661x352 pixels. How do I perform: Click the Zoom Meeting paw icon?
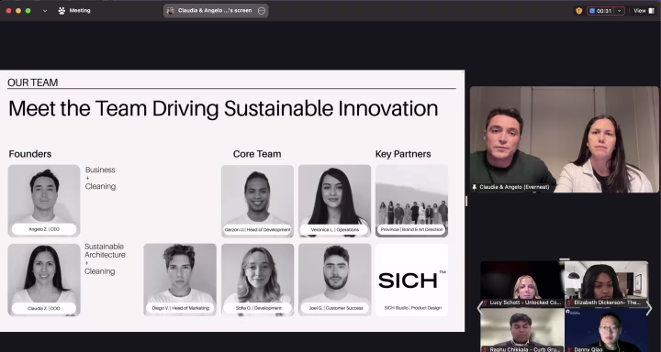(x=62, y=11)
